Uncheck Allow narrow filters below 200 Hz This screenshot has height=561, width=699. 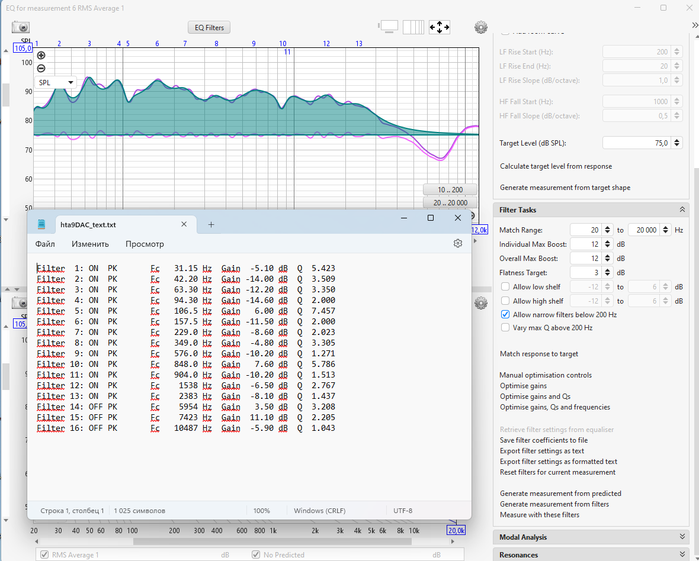[x=505, y=315]
